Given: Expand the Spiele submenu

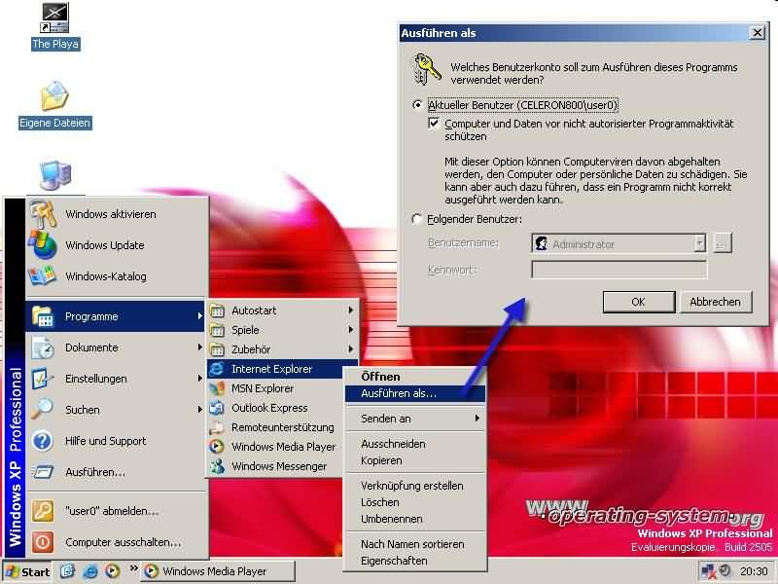Looking at the screenshot, I should (x=351, y=330).
